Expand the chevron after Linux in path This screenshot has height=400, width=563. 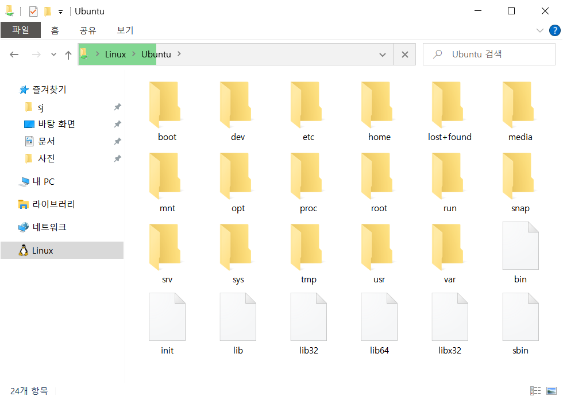pos(133,54)
